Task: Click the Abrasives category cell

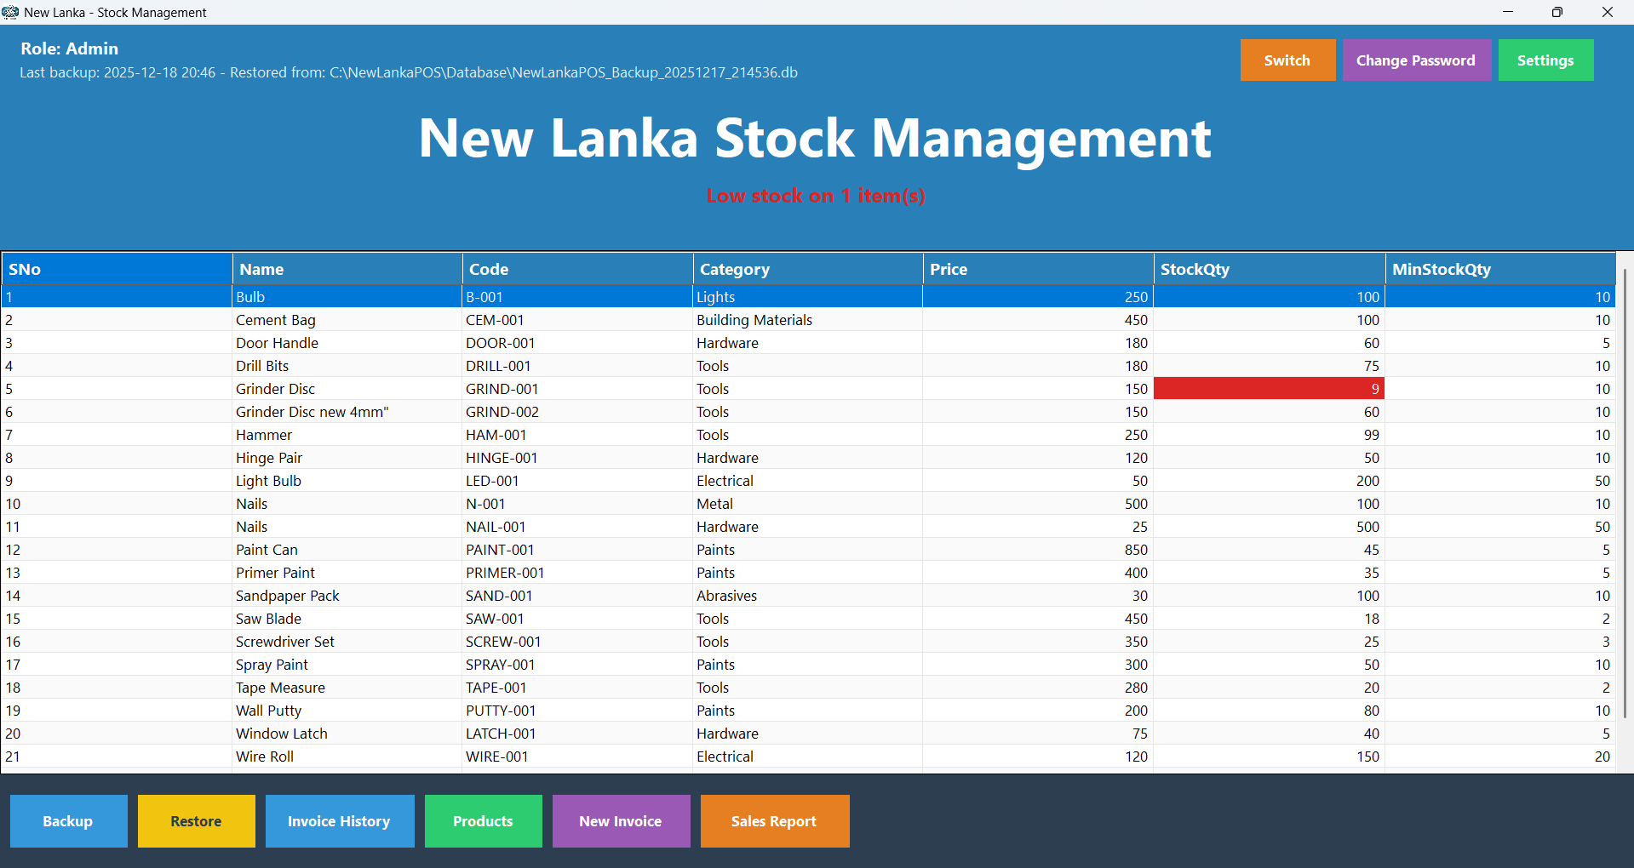Action: (x=808, y=596)
